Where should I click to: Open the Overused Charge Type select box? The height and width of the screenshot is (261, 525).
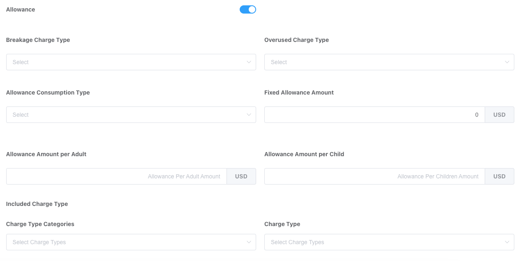(x=382, y=62)
